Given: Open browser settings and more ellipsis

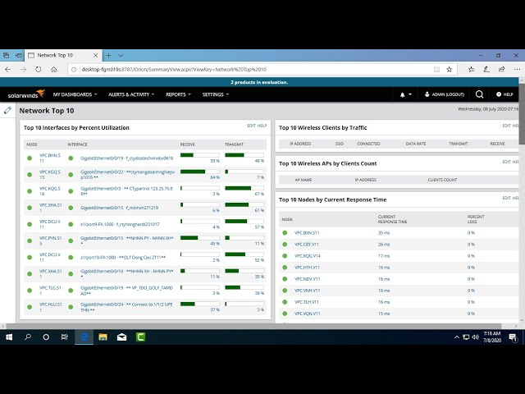Looking at the screenshot, I should click(x=517, y=69).
